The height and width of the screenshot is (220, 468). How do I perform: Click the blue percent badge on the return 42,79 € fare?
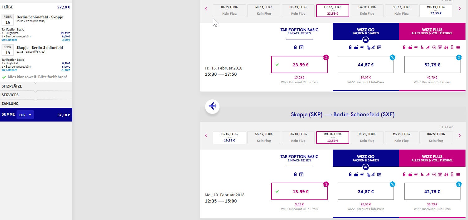click(x=459, y=184)
